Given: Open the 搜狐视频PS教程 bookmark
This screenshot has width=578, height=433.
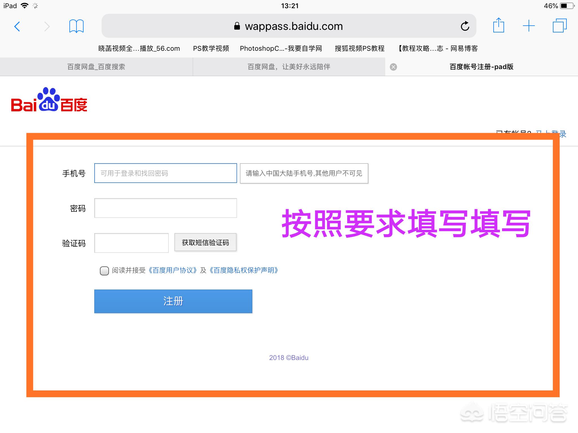Looking at the screenshot, I should click(360, 48).
